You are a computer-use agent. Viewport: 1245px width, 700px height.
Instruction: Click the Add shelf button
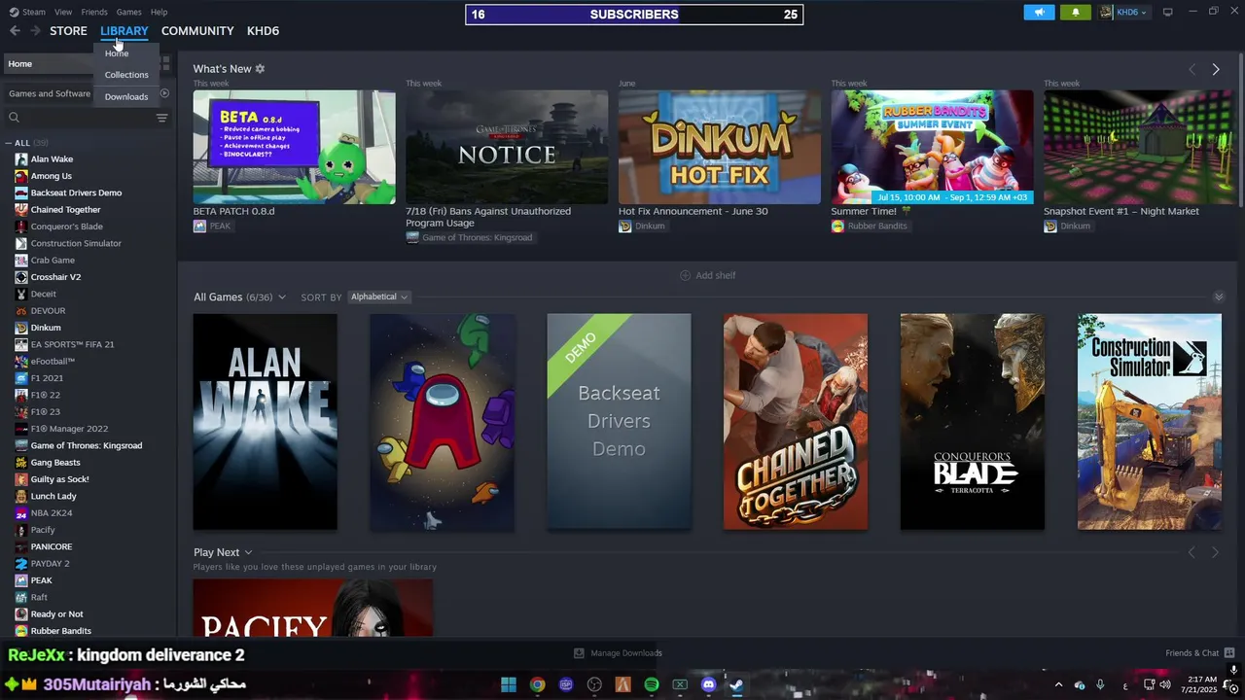707,275
